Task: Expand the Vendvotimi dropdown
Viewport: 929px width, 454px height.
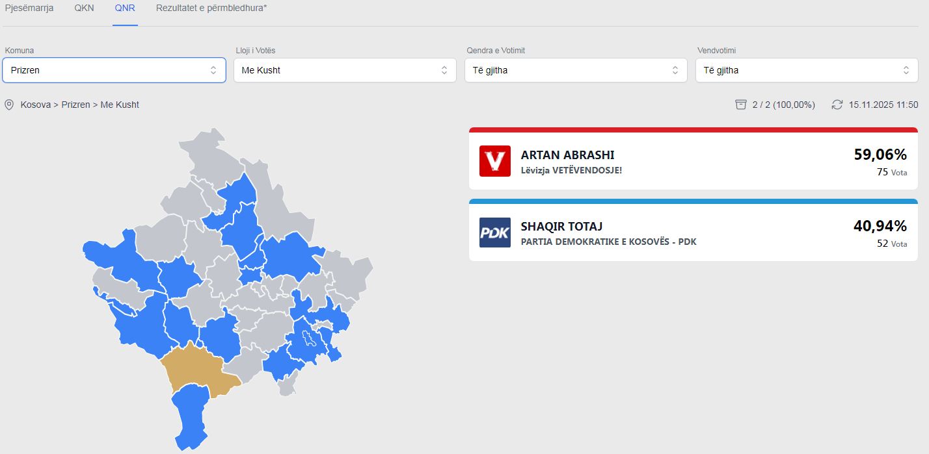Action: pos(807,70)
